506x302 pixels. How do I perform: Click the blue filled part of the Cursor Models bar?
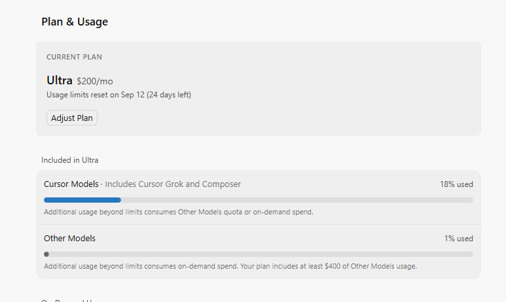[x=82, y=200]
